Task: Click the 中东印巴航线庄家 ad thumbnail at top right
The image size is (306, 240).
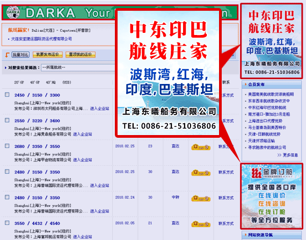Action: (272, 41)
